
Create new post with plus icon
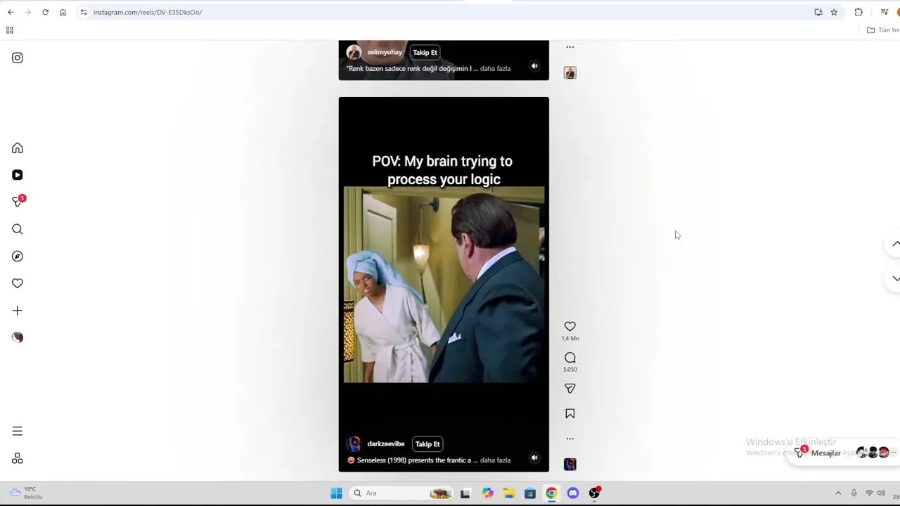[x=18, y=311]
